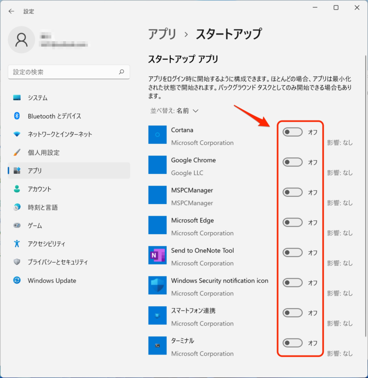Click the 個人用設定 paintbrush icon
The width and height of the screenshot is (368, 378).
click(17, 152)
